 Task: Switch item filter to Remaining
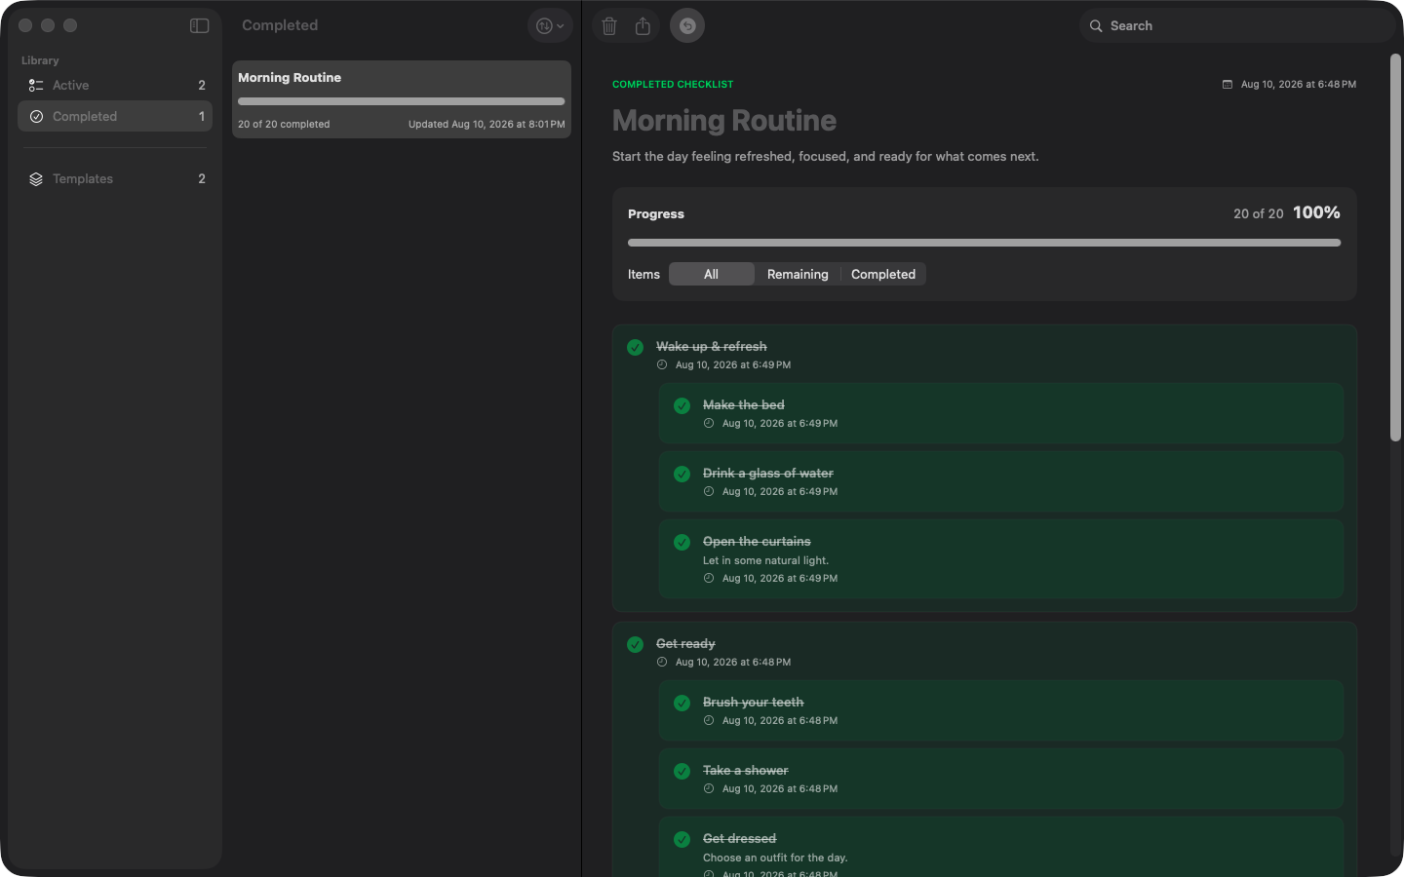tap(798, 275)
